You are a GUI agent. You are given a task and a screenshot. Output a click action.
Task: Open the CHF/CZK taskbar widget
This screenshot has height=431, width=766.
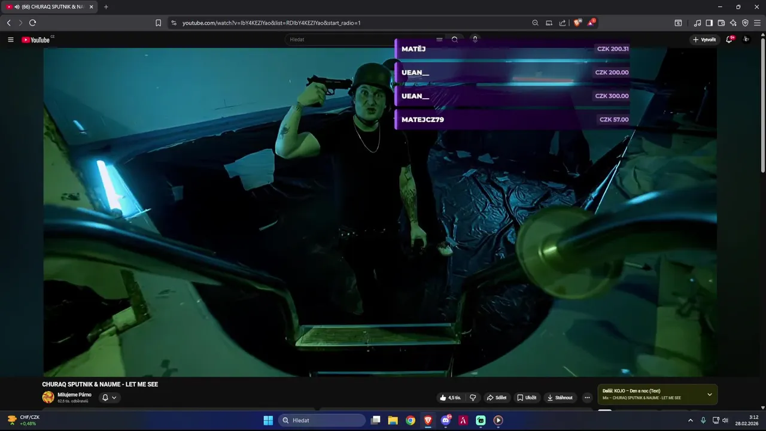[x=23, y=420]
